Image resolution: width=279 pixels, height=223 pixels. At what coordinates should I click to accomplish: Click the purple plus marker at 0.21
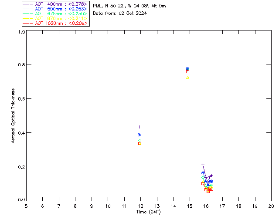coord(203,165)
